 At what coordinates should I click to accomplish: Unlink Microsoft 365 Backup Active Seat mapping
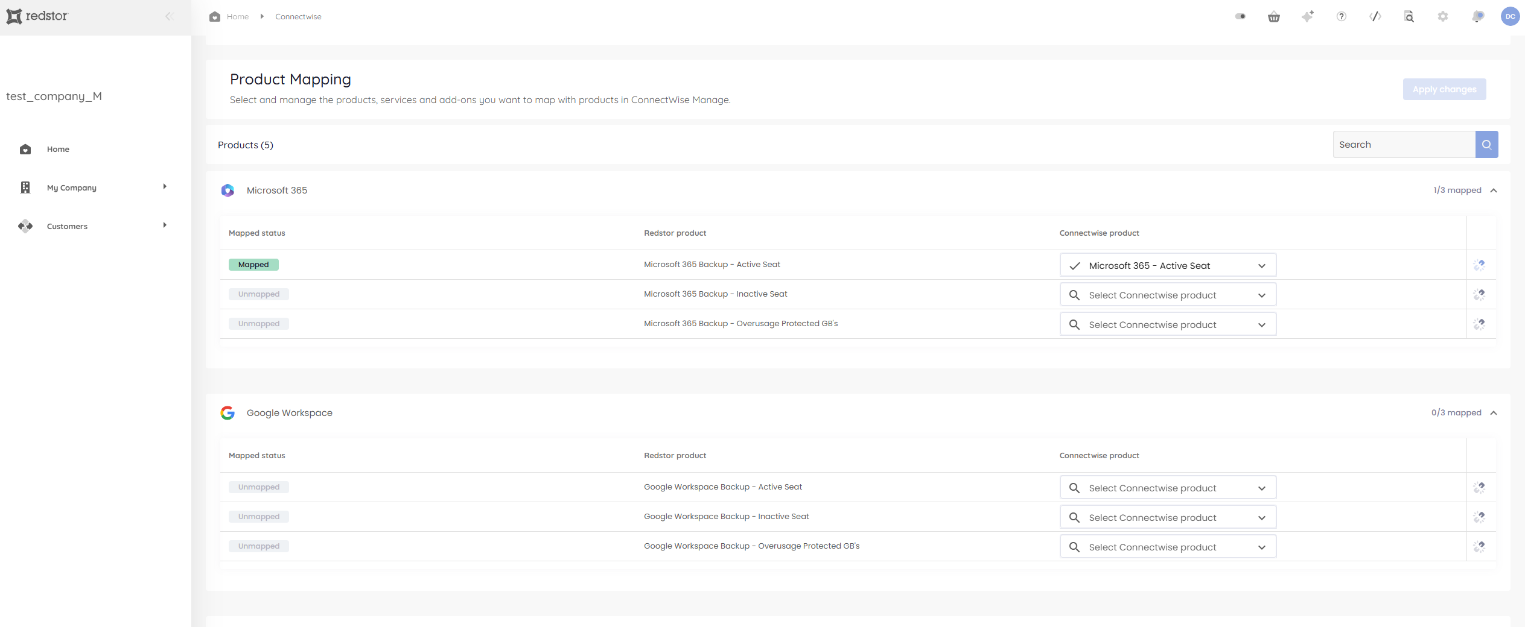click(1479, 265)
